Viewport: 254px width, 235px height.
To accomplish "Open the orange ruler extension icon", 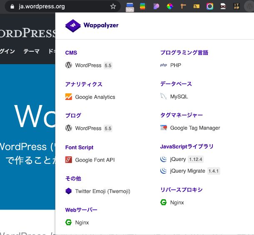I will pos(183,7).
